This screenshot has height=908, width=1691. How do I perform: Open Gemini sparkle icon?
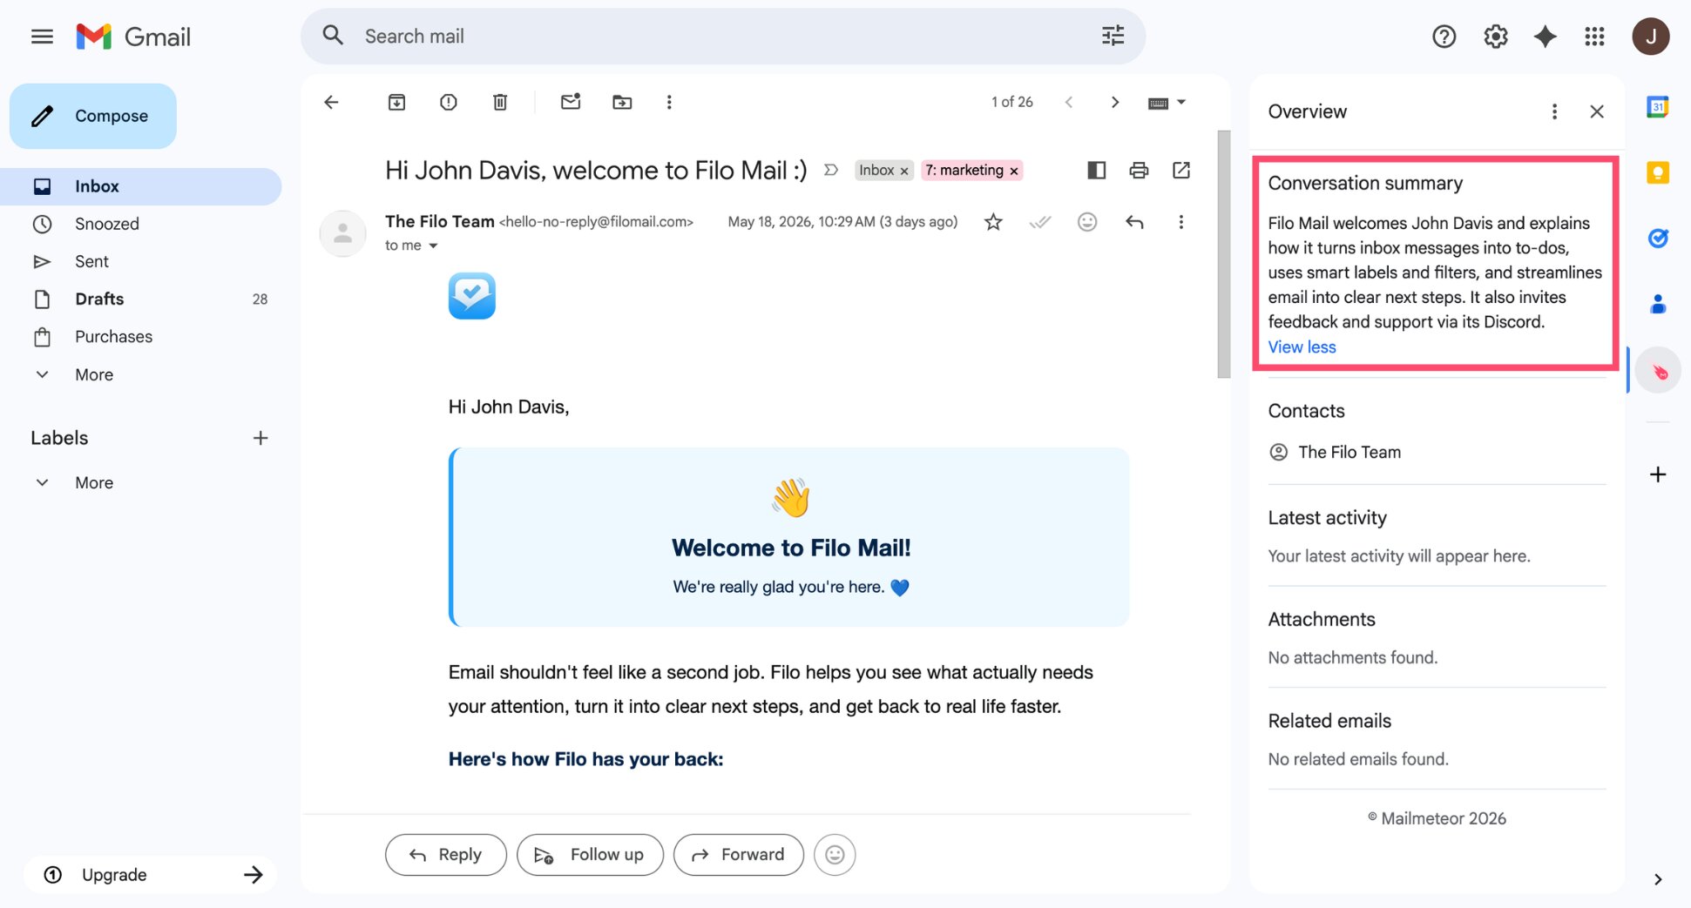tap(1545, 37)
